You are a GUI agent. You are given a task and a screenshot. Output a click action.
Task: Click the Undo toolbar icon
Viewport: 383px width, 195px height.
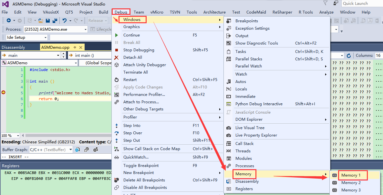pyautogui.click(x=65, y=21)
